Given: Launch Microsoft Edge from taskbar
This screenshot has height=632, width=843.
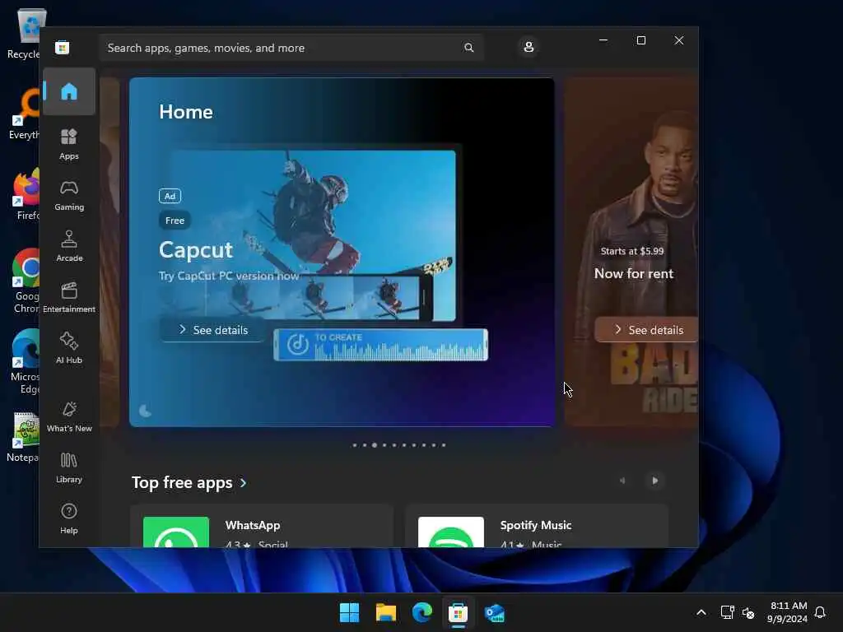Looking at the screenshot, I should click(x=422, y=612).
